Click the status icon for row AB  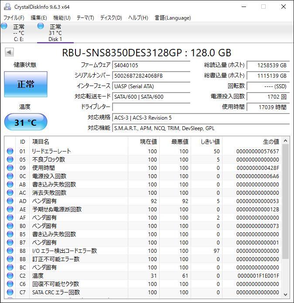point(10,184)
